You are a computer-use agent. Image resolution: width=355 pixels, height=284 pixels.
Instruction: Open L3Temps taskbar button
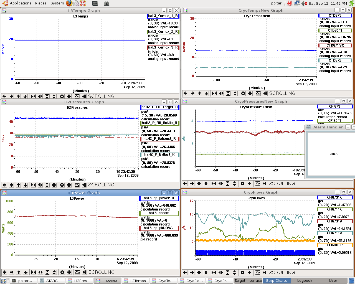click(x=135, y=281)
